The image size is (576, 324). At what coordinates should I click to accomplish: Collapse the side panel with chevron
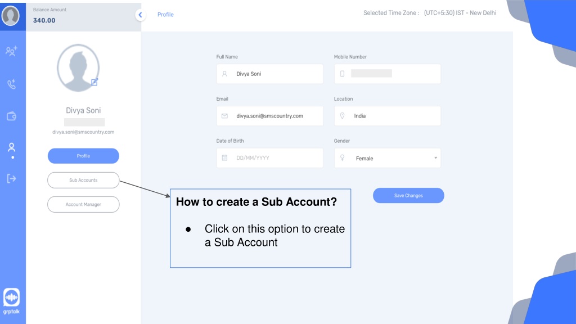tap(140, 15)
